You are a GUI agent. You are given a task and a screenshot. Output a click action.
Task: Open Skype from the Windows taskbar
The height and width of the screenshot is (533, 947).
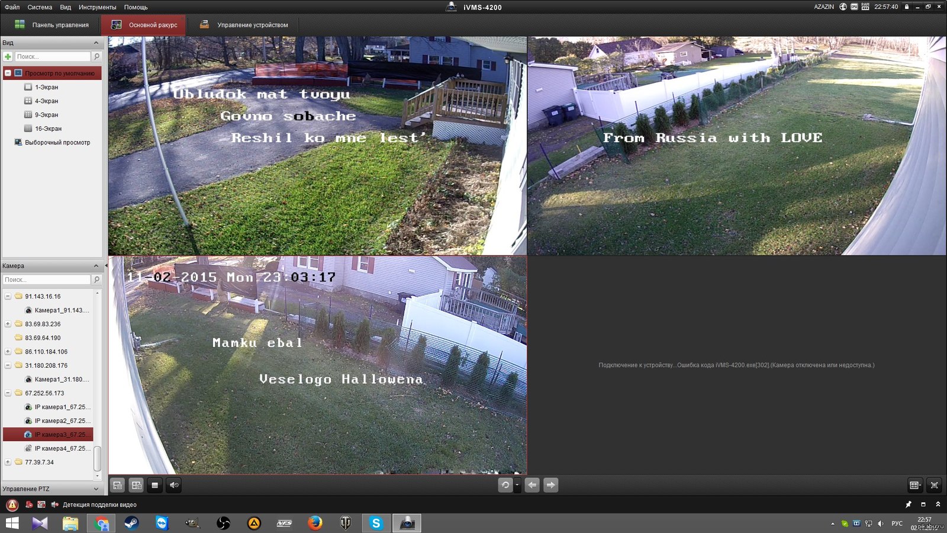coord(376,523)
